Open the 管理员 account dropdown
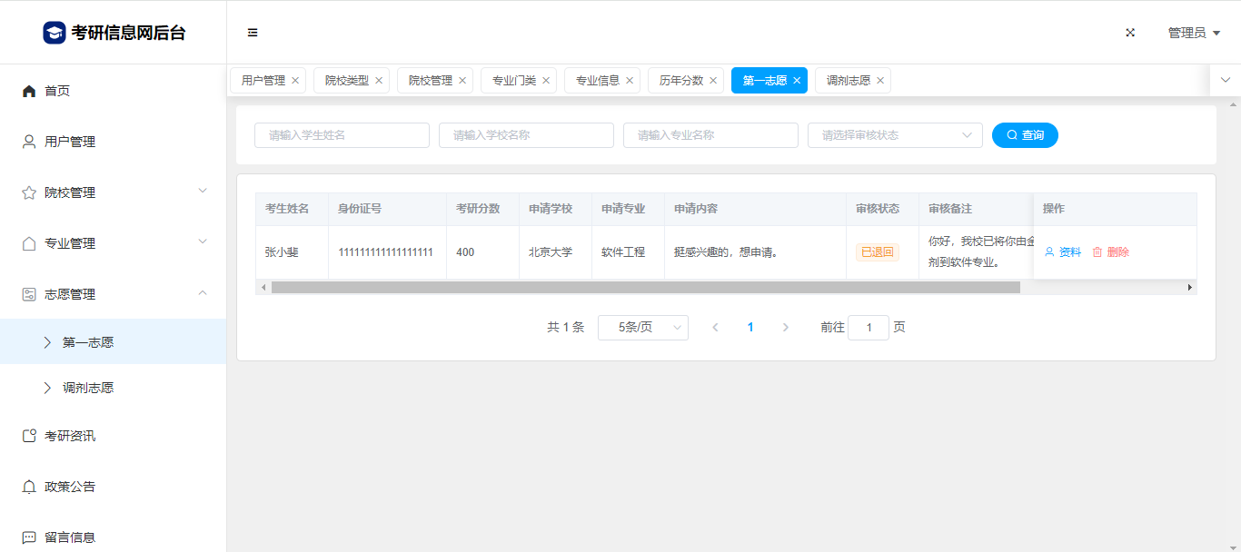Viewport: 1241px width, 552px height. click(x=1193, y=33)
